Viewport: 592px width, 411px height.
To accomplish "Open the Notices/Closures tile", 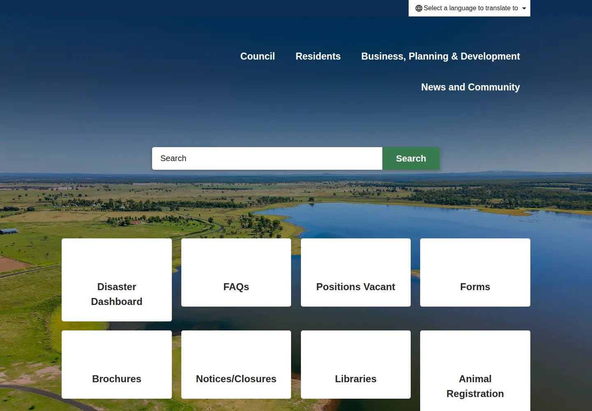I will tap(236, 365).
